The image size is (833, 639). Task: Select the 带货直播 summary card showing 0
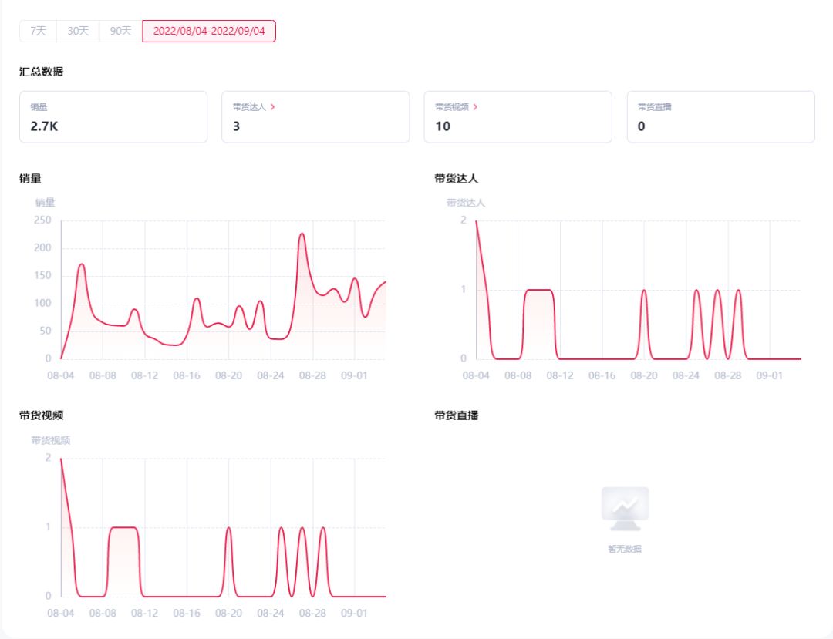click(720, 117)
